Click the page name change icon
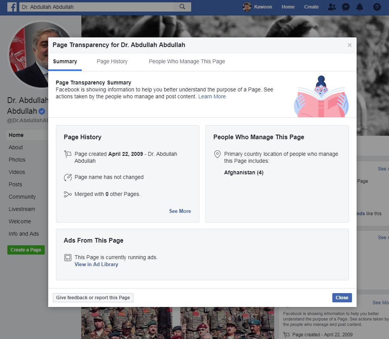 pos(68,177)
